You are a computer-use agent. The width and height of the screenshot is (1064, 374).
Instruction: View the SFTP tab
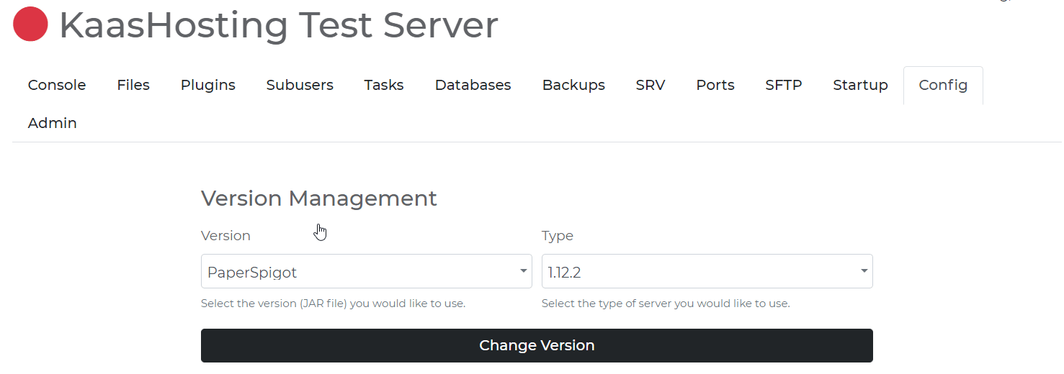(x=783, y=85)
